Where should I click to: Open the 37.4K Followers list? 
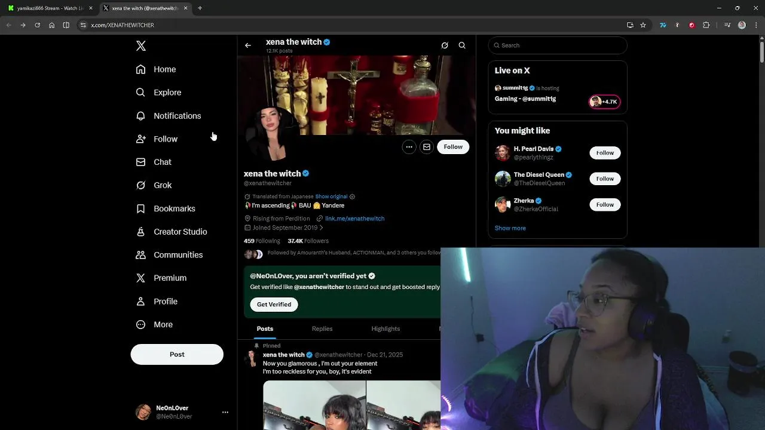point(308,241)
